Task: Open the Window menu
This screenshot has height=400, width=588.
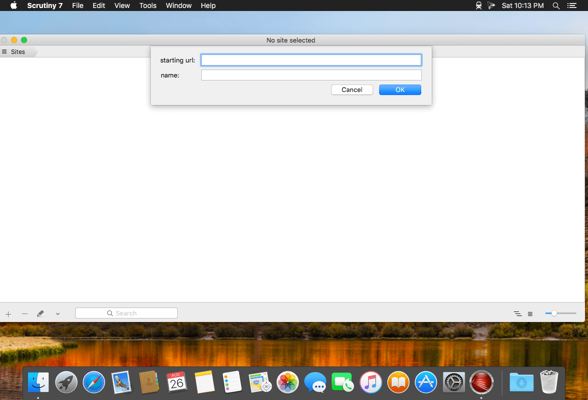Action: 178,5
